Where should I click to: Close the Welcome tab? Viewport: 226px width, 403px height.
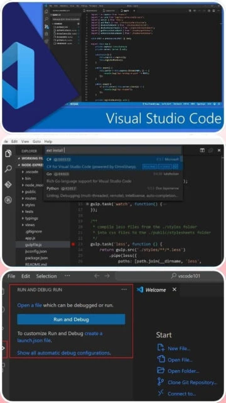tap(175, 290)
